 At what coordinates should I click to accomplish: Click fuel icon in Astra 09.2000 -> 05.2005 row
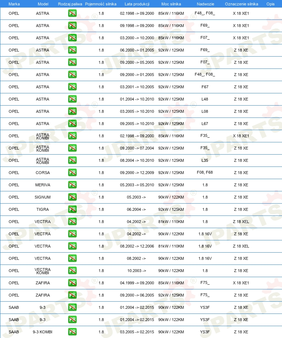pos(72,62)
